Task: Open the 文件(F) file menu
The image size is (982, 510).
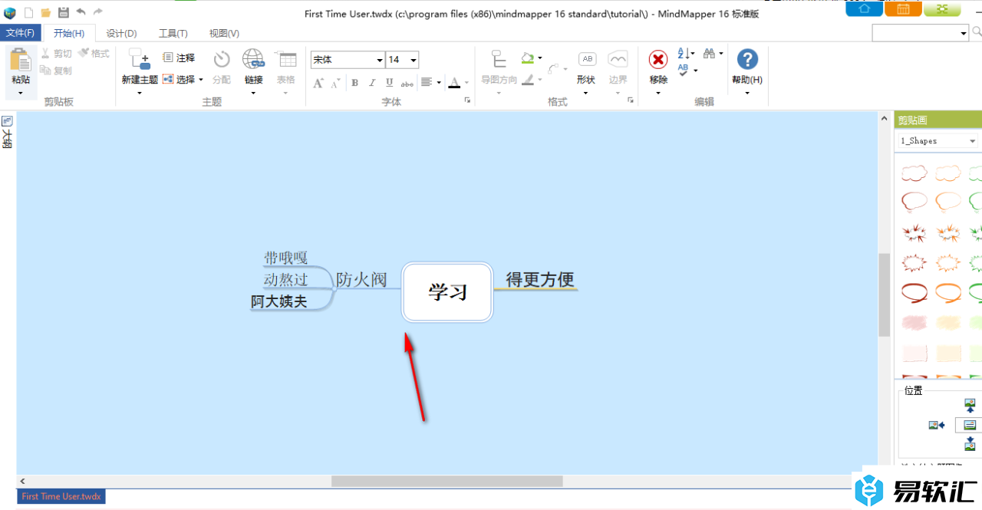Action: pos(21,33)
